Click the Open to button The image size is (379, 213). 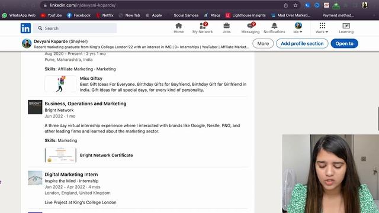pyautogui.click(x=345, y=43)
